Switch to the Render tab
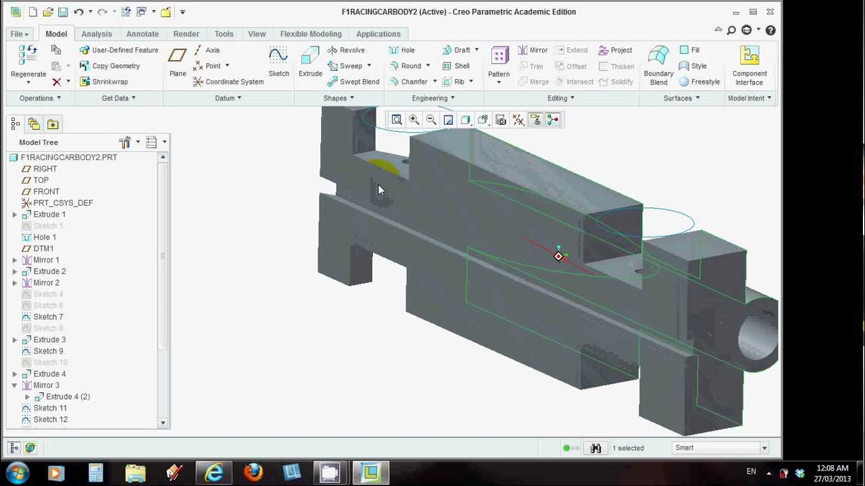Image resolution: width=865 pixels, height=486 pixels. pyautogui.click(x=186, y=34)
